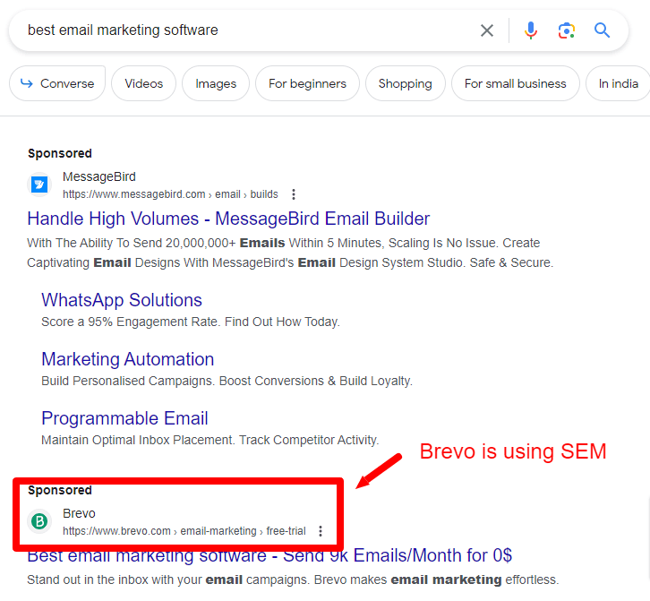Visit the Marketing Automation sitelink
Viewport: 650px width, 601px height.
[x=127, y=359]
